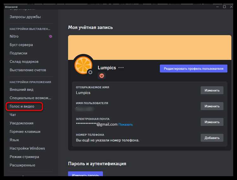Click the masked gmail.com address text
The width and height of the screenshot is (237, 180).
tap(97, 125)
